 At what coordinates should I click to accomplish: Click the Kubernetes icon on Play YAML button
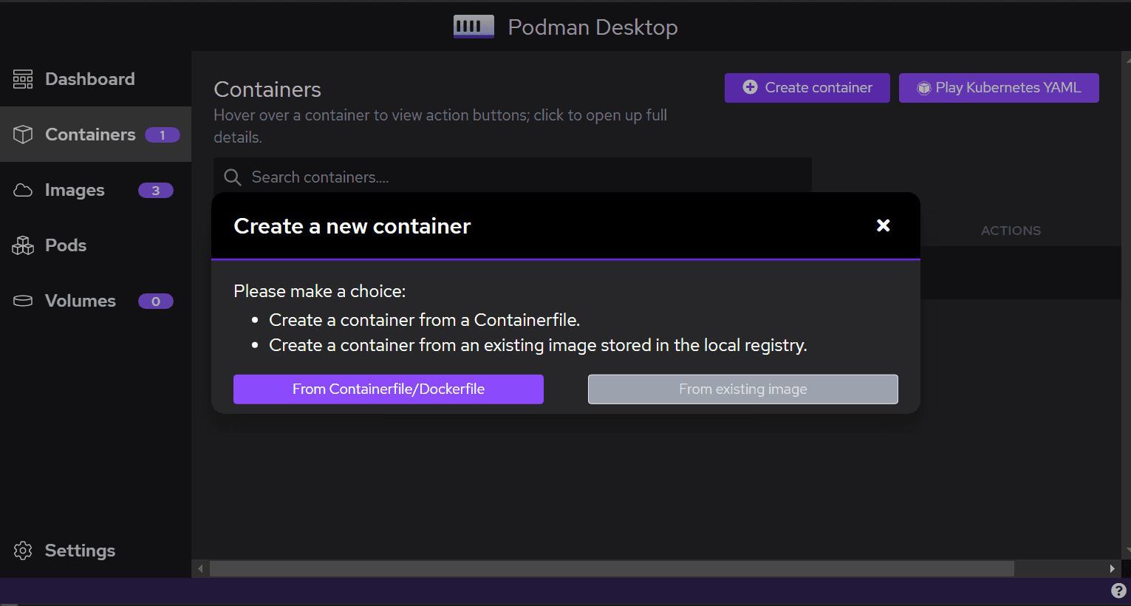click(923, 88)
